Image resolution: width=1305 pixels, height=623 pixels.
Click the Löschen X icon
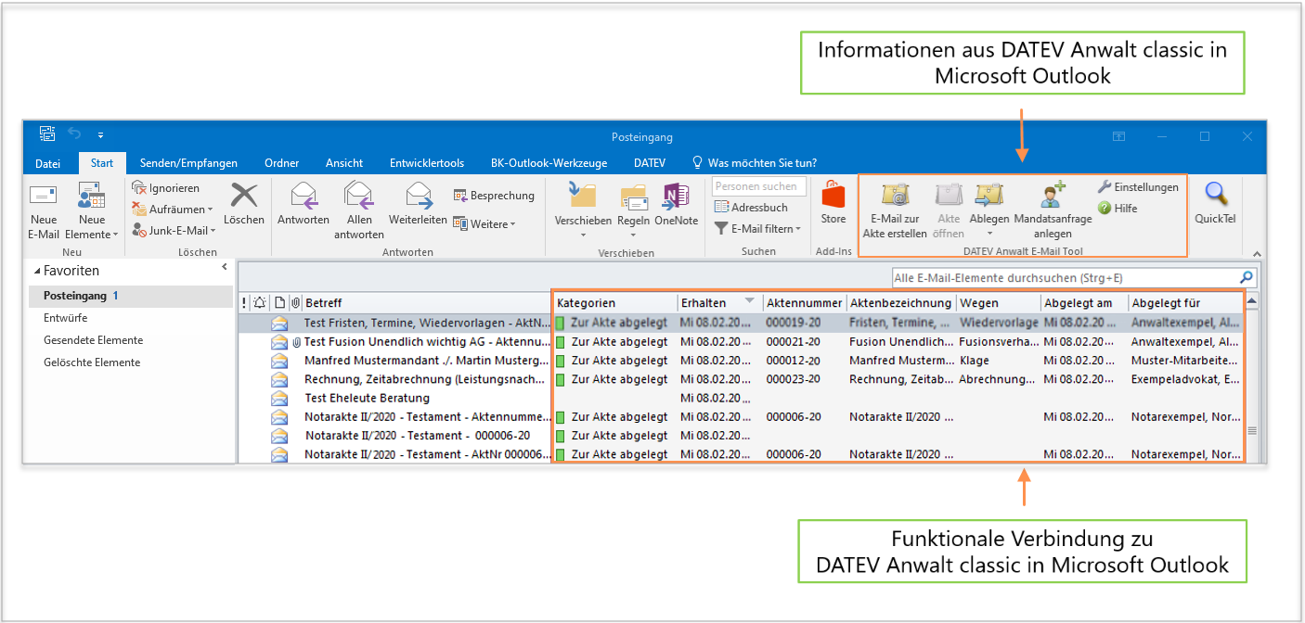pyautogui.click(x=244, y=196)
